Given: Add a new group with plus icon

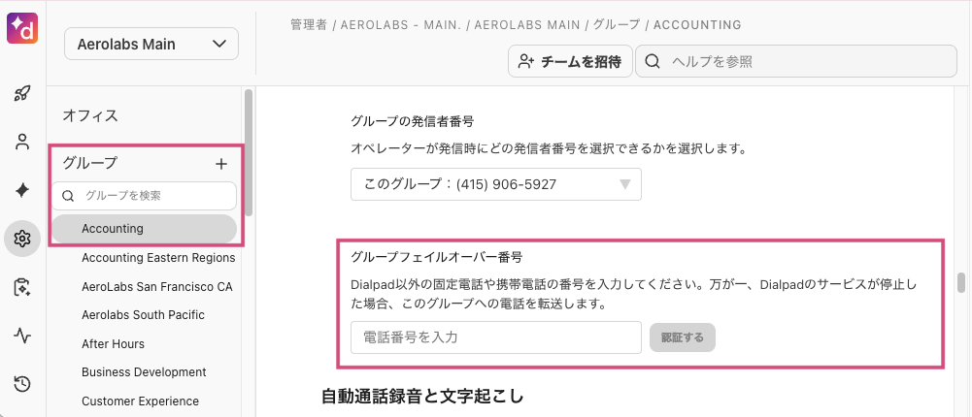Looking at the screenshot, I should pos(221,164).
